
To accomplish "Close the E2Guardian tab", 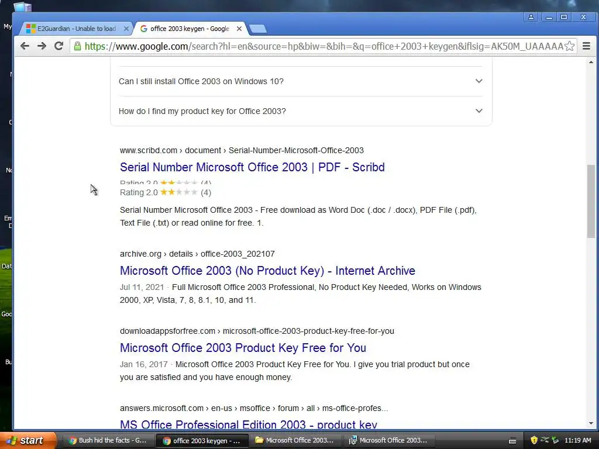I will click(126, 29).
